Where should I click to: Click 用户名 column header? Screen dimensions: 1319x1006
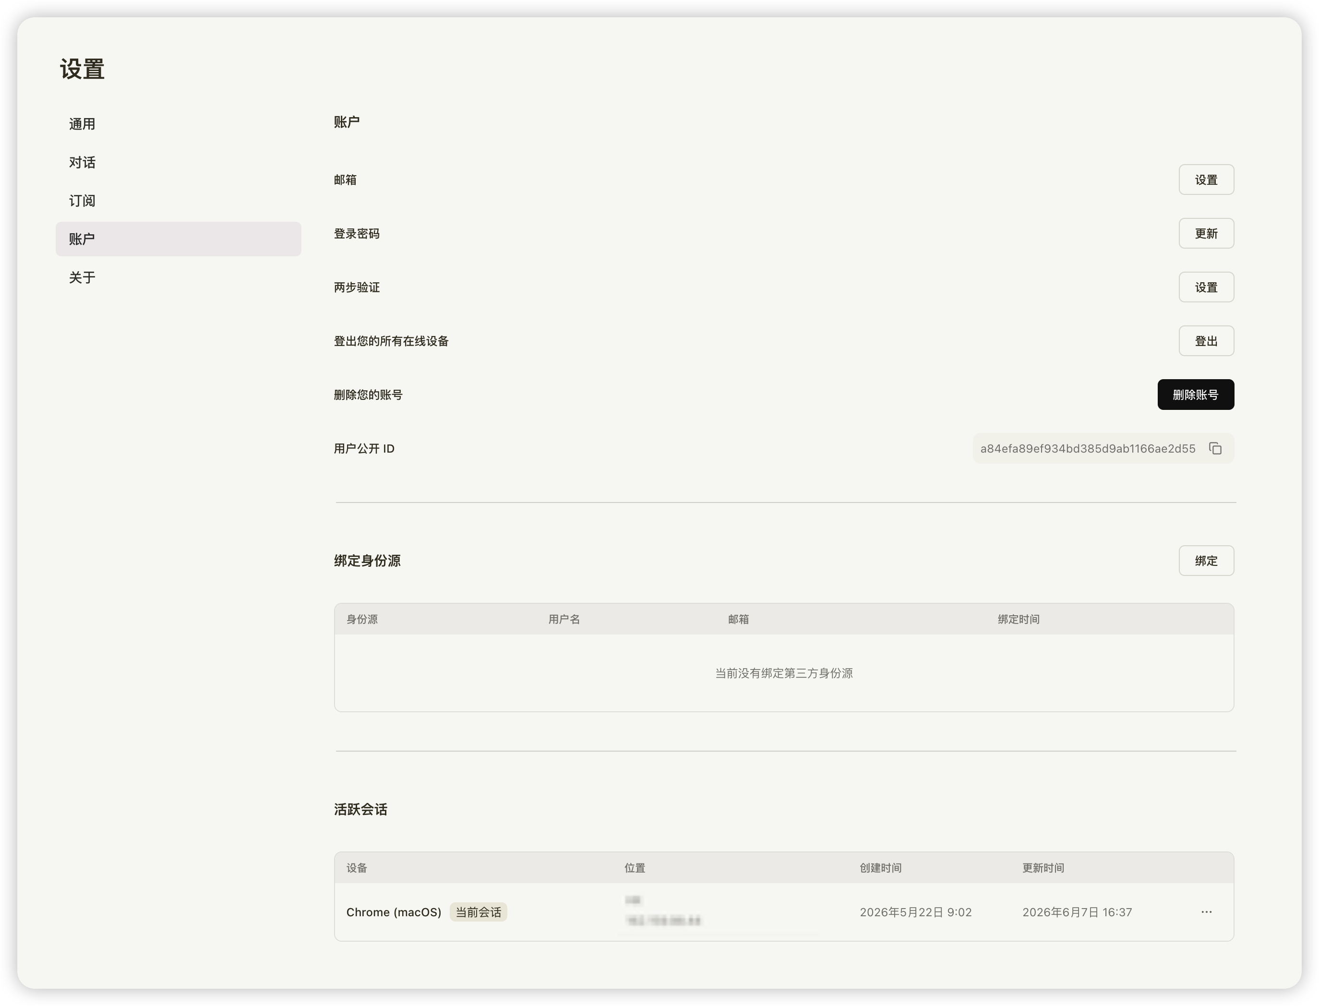[x=564, y=619]
